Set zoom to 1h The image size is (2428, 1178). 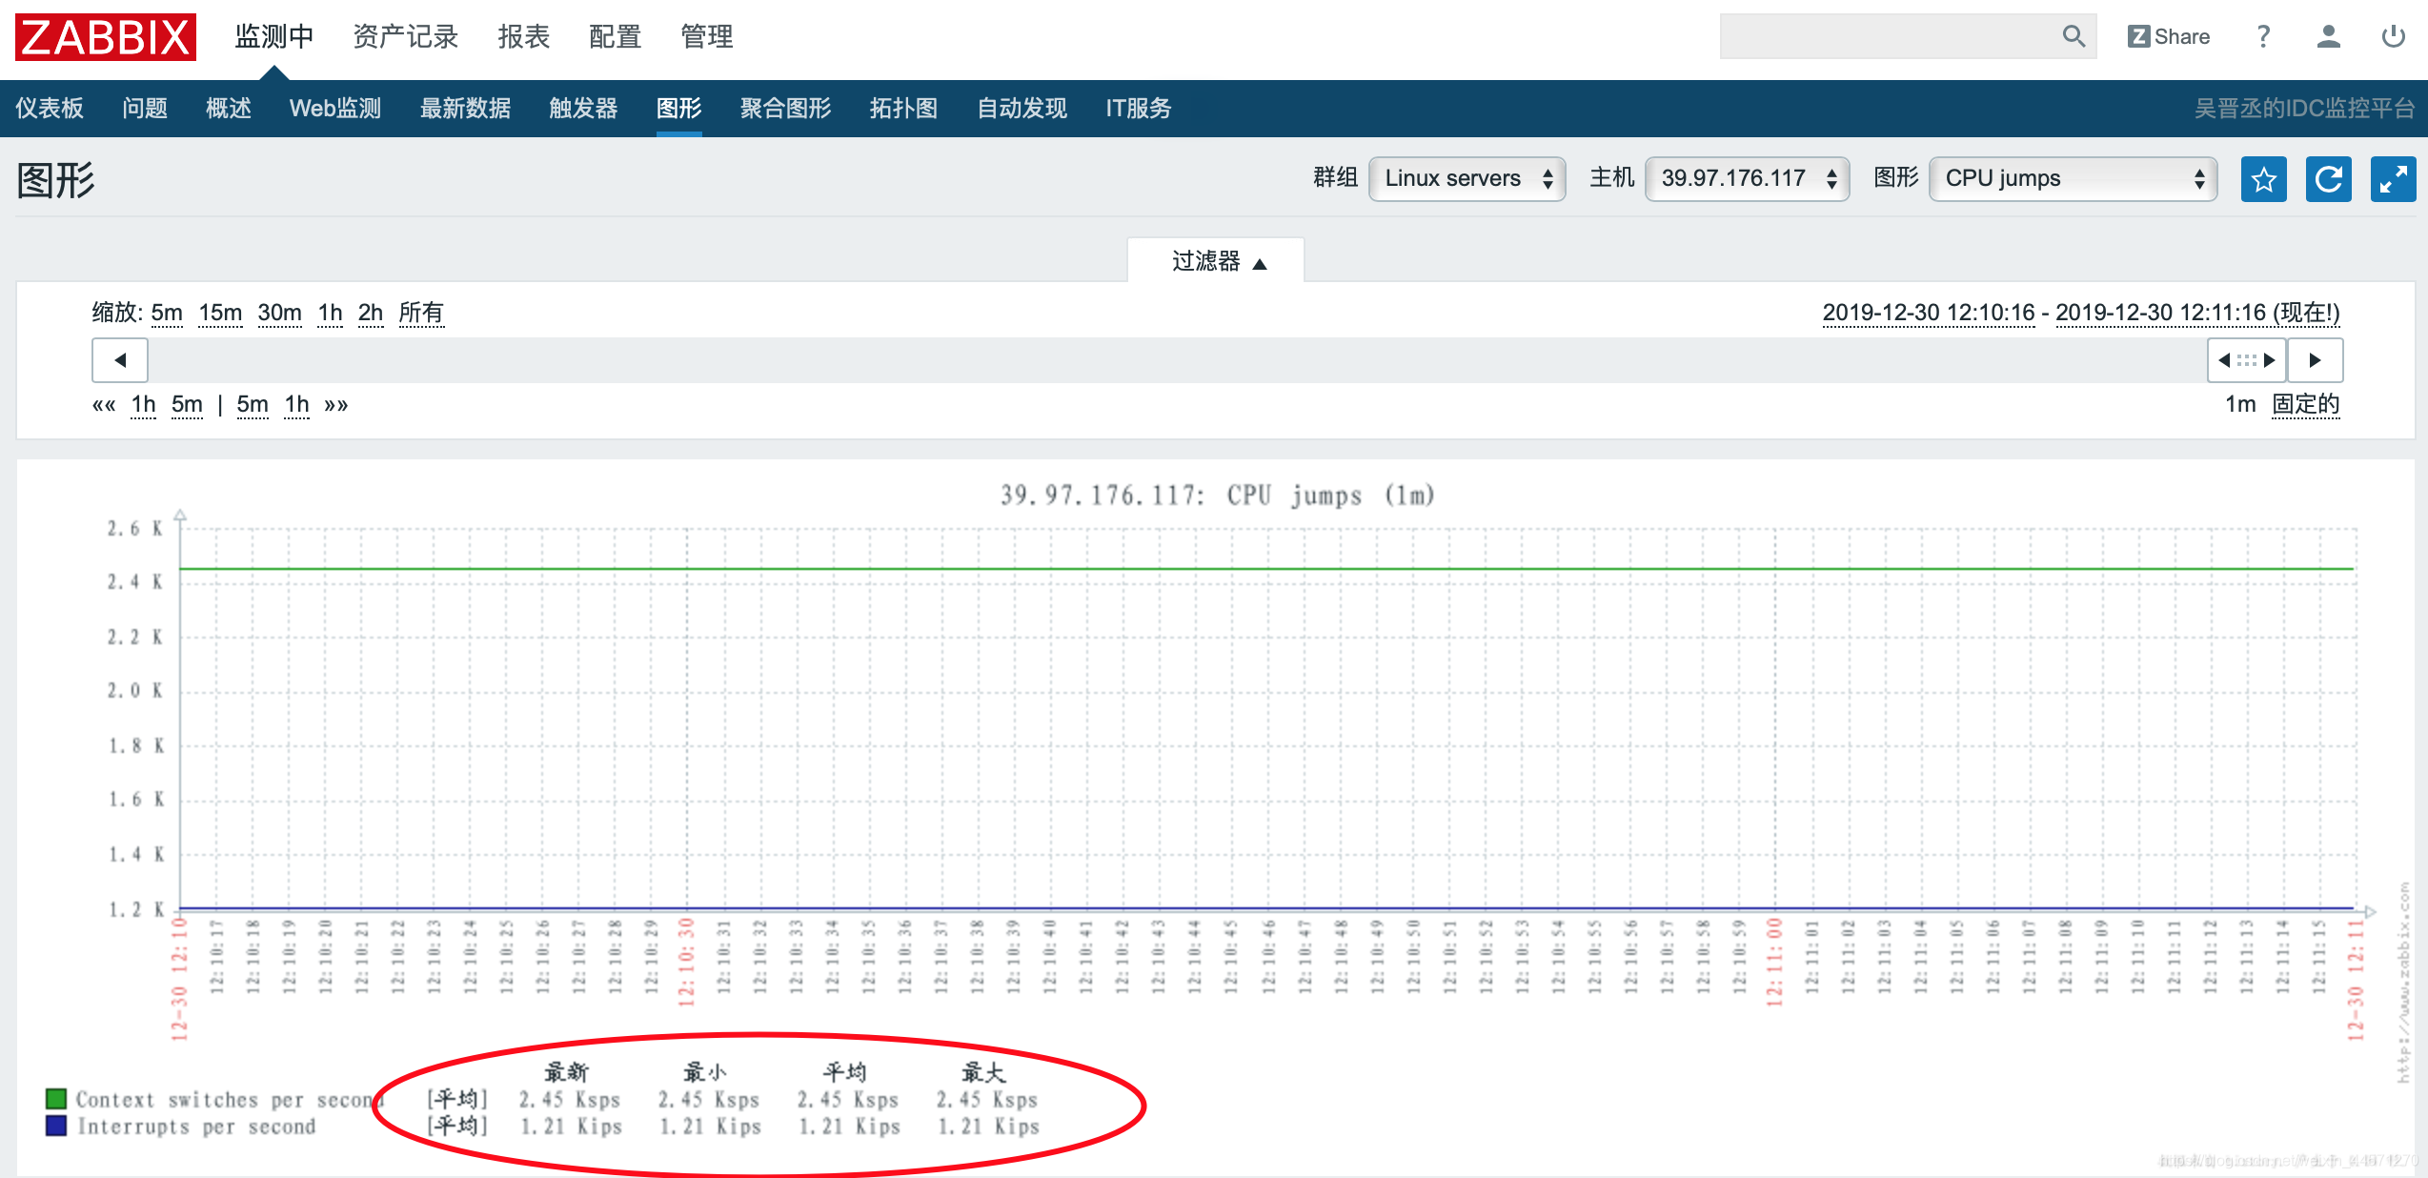click(x=330, y=313)
